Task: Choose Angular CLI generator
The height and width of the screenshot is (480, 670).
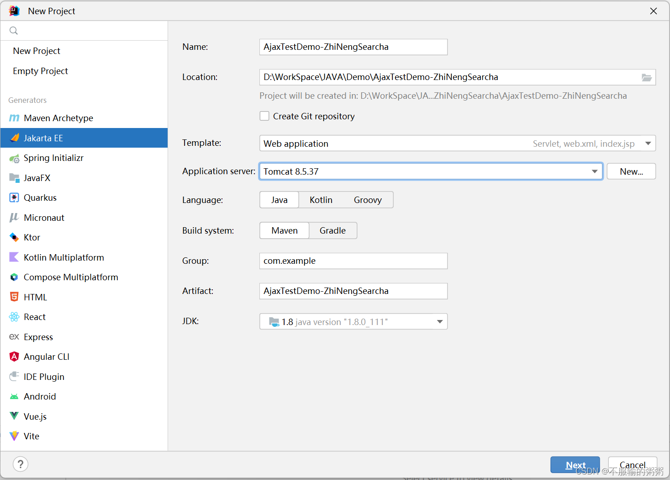Action: [x=84, y=357]
